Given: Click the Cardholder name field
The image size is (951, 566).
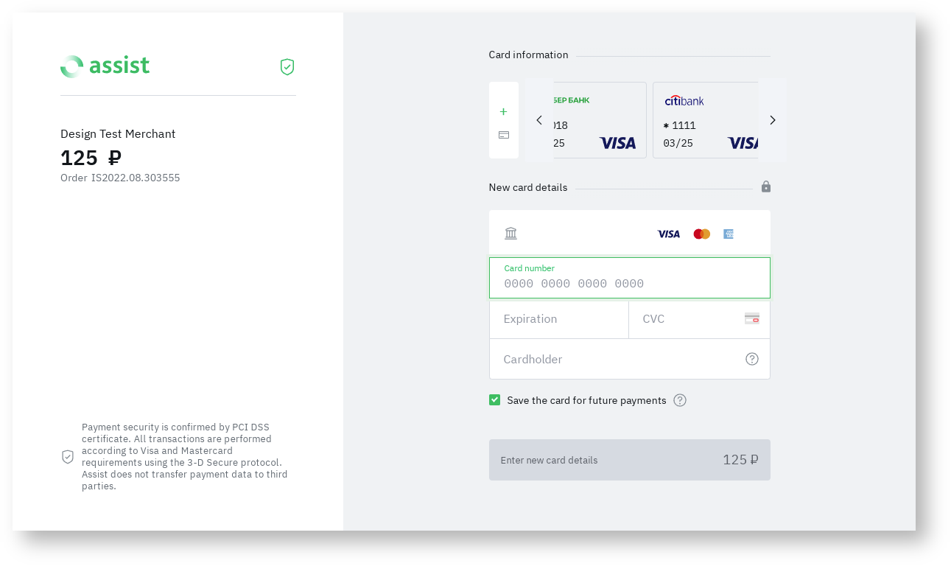Looking at the screenshot, I should [x=619, y=359].
